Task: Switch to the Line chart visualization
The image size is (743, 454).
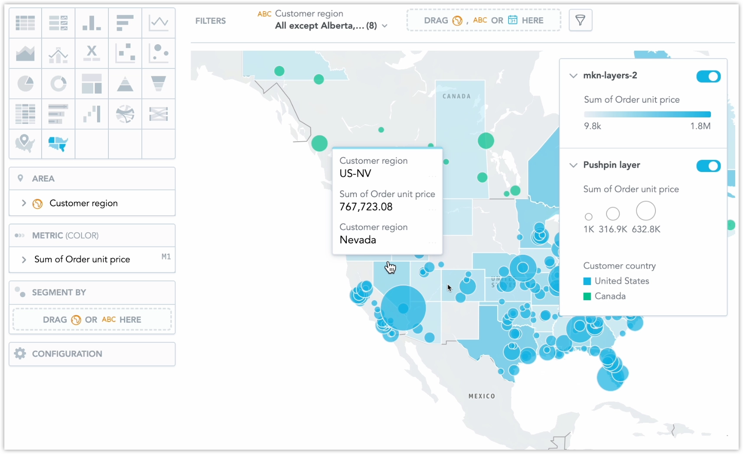Action: click(x=158, y=23)
